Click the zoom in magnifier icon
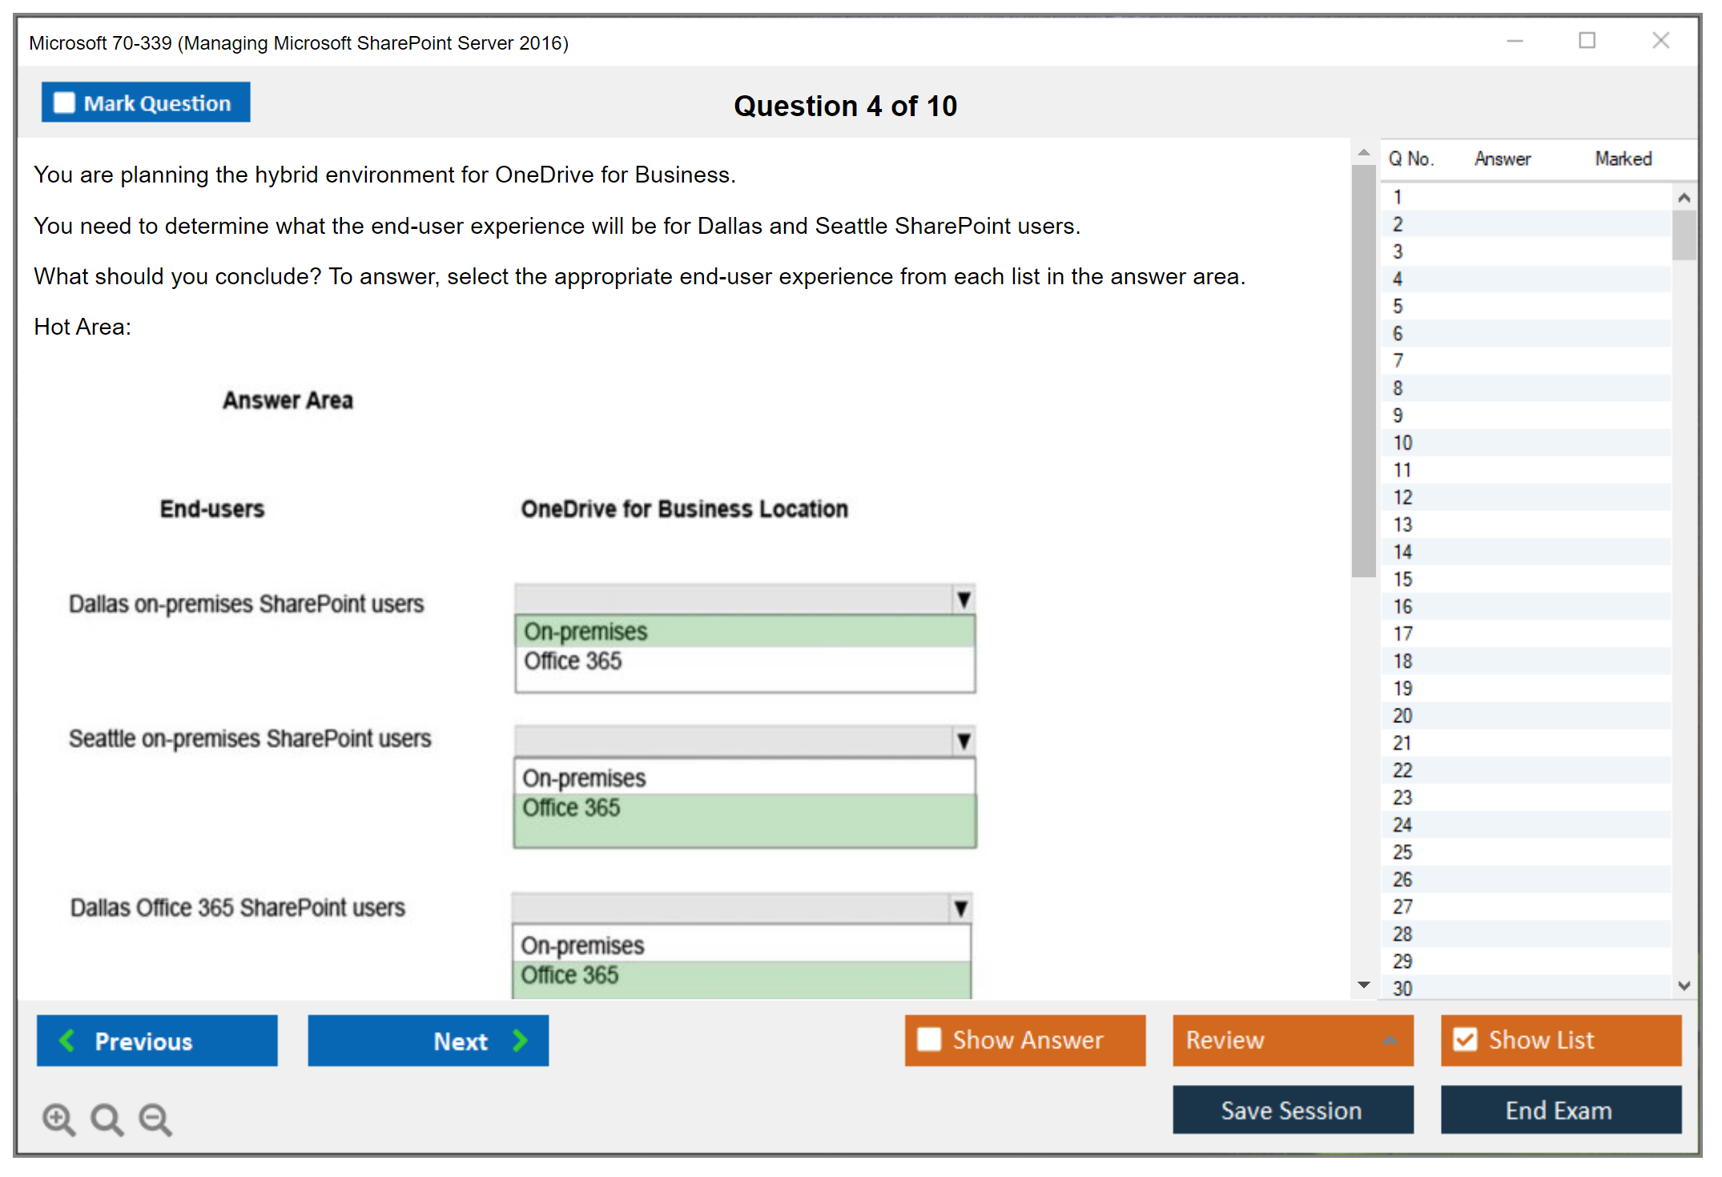Viewport: 1722px width, 1177px height. [58, 1119]
